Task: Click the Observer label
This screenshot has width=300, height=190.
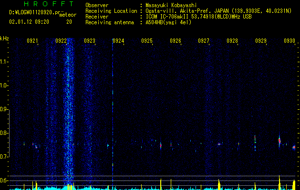Action: 97,5
